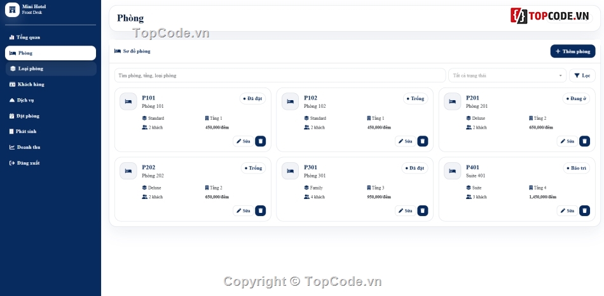This screenshot has height=296, width=604.
Task: Edit room P201 with Sửa
Action: 567,141
